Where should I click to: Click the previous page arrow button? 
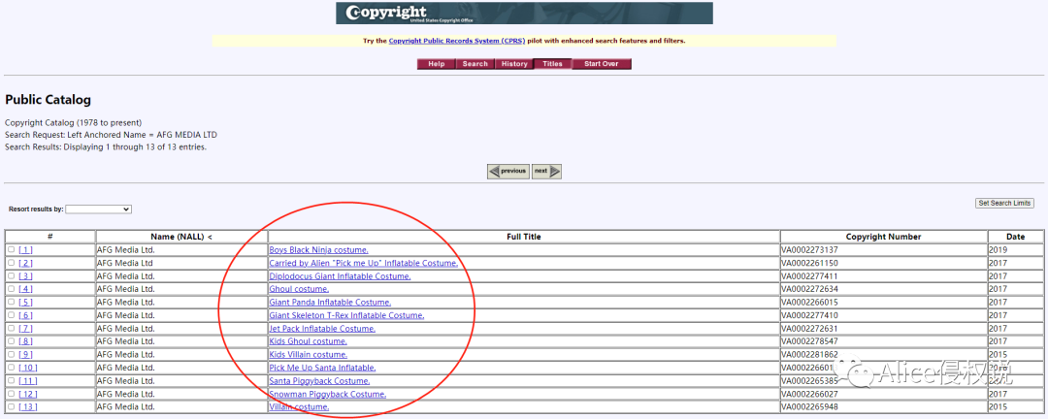[x=508, y=171]
